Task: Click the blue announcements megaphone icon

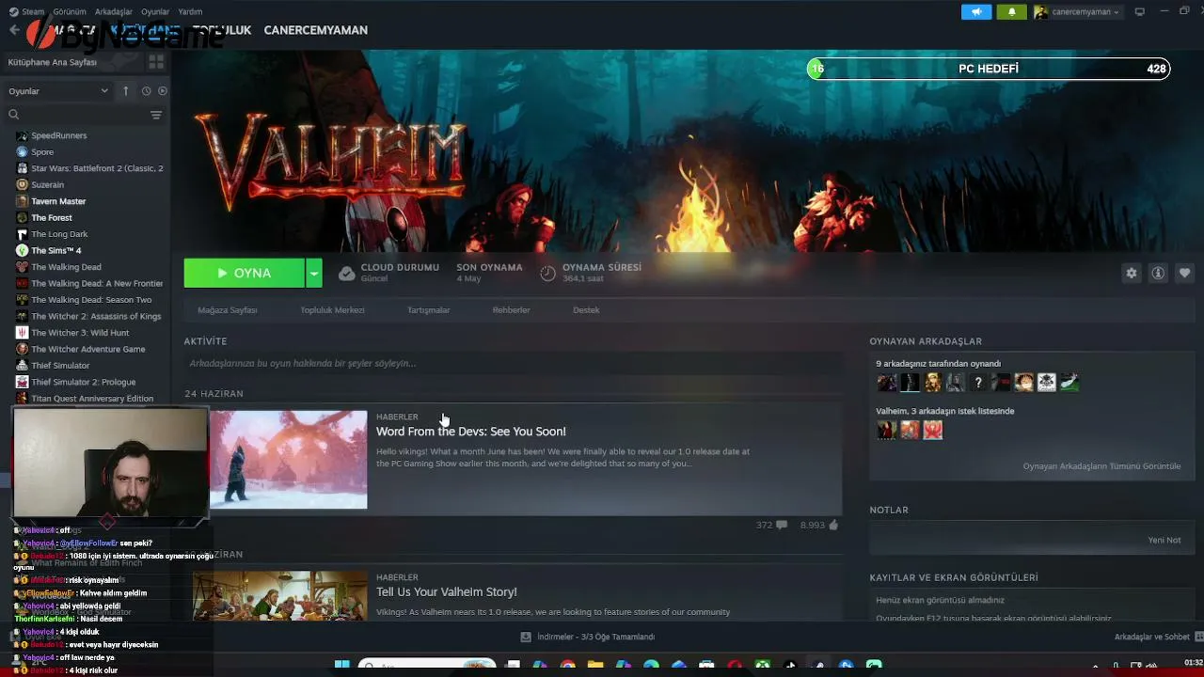Action: [976, 12]
